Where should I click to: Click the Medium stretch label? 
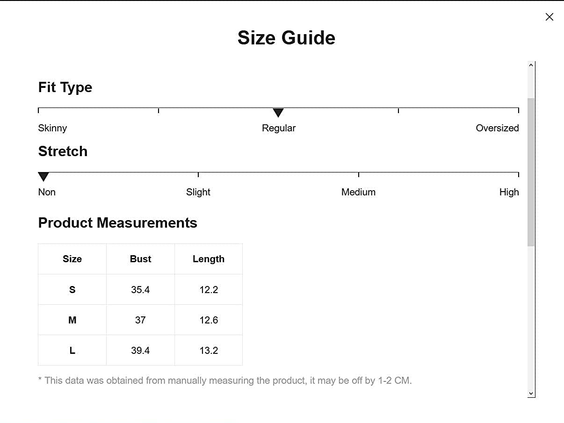[x=358, y=192]
